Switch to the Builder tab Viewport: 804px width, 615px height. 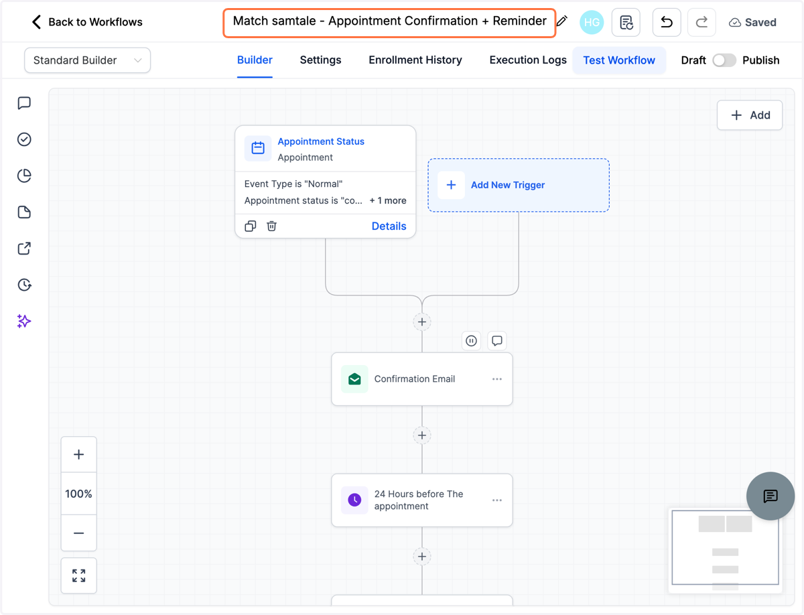click(255, 60)
